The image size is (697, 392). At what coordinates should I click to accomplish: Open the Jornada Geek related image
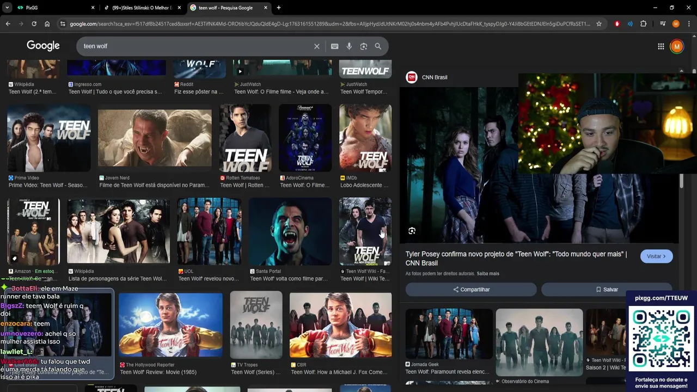pyautogui.click(x=449, y=333)
